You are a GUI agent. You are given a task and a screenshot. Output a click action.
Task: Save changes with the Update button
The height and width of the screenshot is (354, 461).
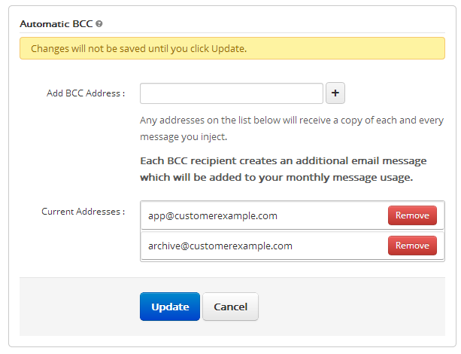[170, 307]
